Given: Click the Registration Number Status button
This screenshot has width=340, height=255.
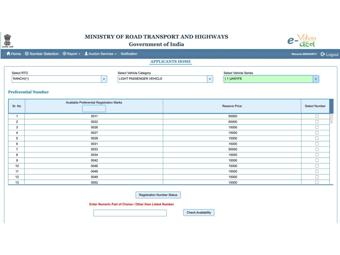Looking at the screenshot, I should click(158, 195).
